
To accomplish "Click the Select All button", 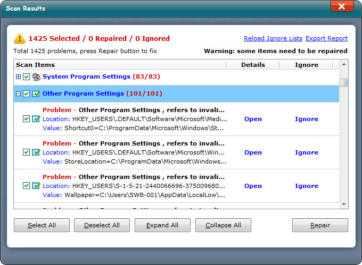I will pos(42,225).
